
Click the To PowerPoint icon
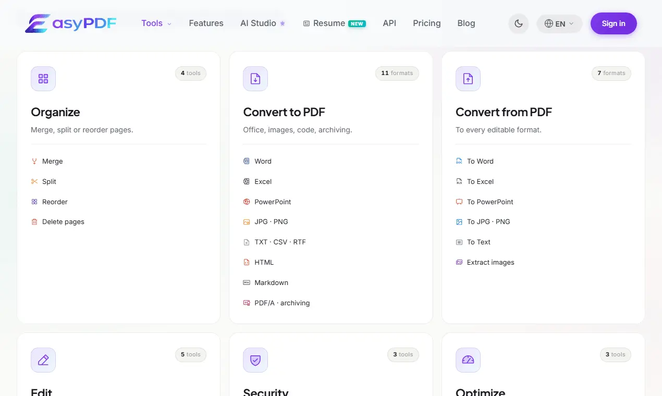coord(459,202)
